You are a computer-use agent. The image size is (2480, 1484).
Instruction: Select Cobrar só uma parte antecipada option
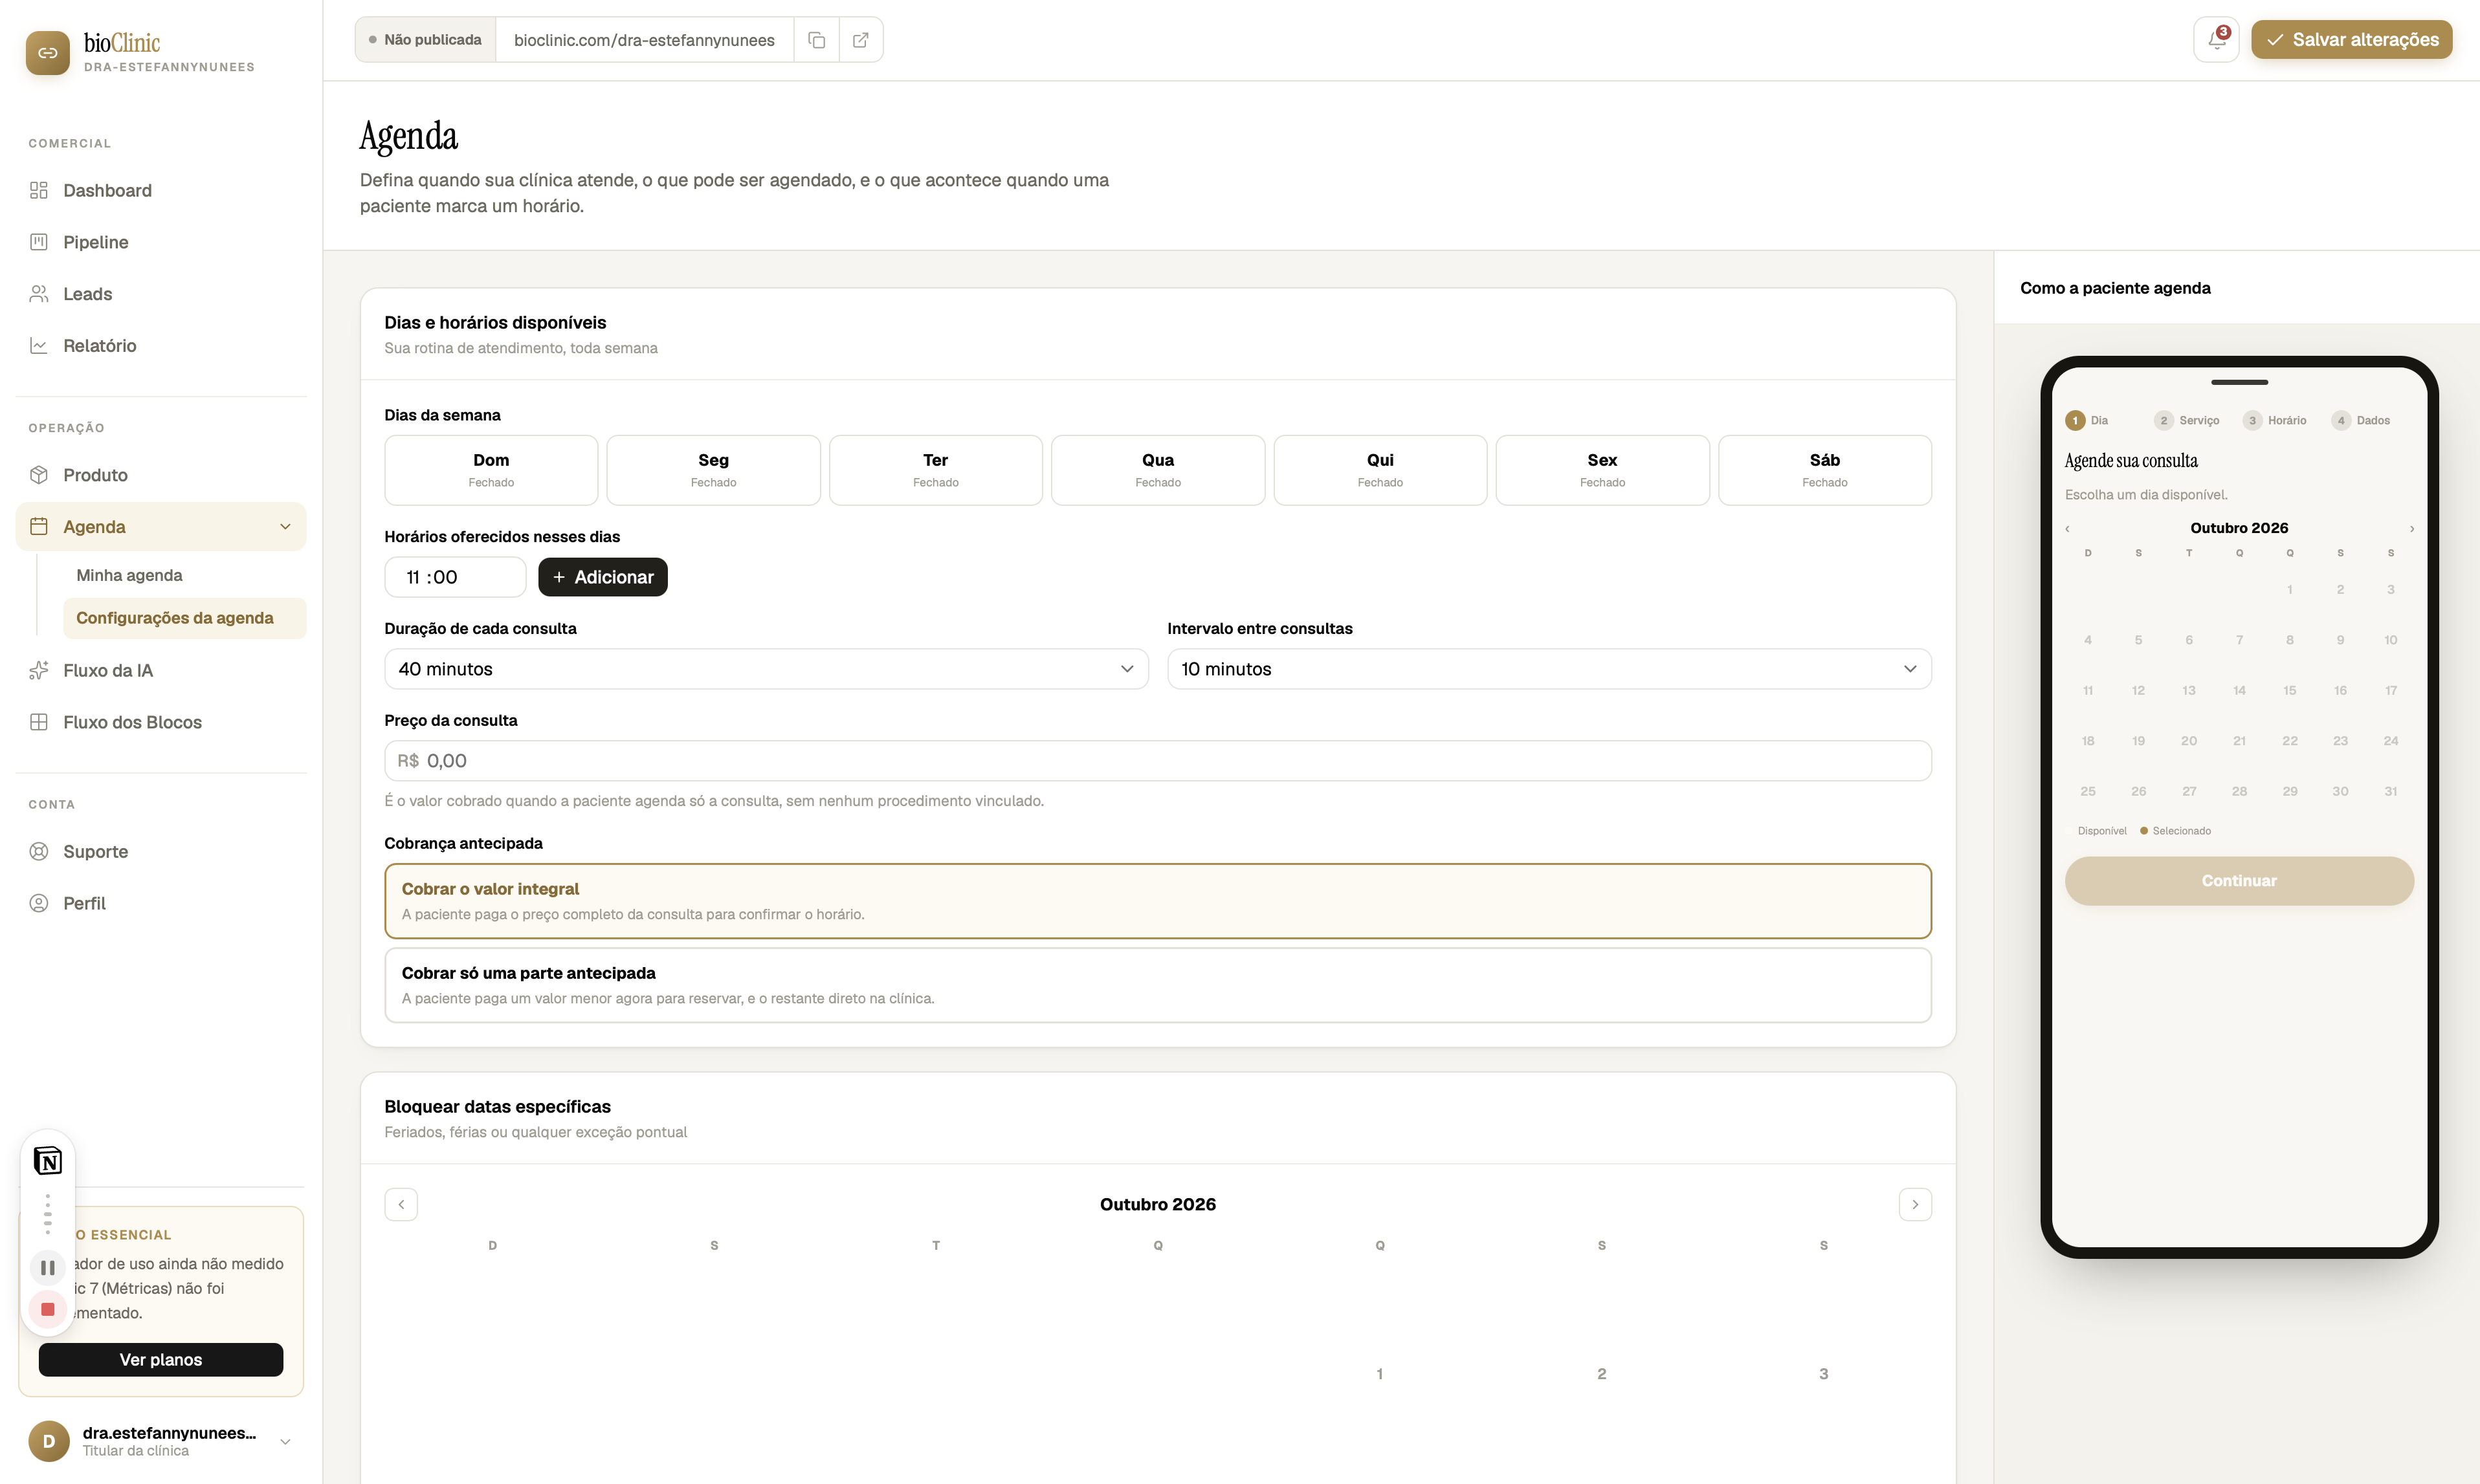click(x=1157, y=985)
